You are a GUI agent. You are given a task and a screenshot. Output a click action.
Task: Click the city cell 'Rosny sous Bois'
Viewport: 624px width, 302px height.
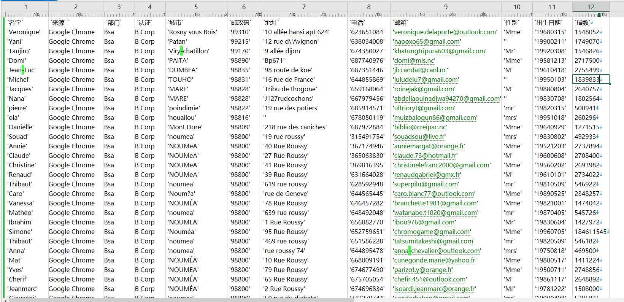click(x=193, y=32)
